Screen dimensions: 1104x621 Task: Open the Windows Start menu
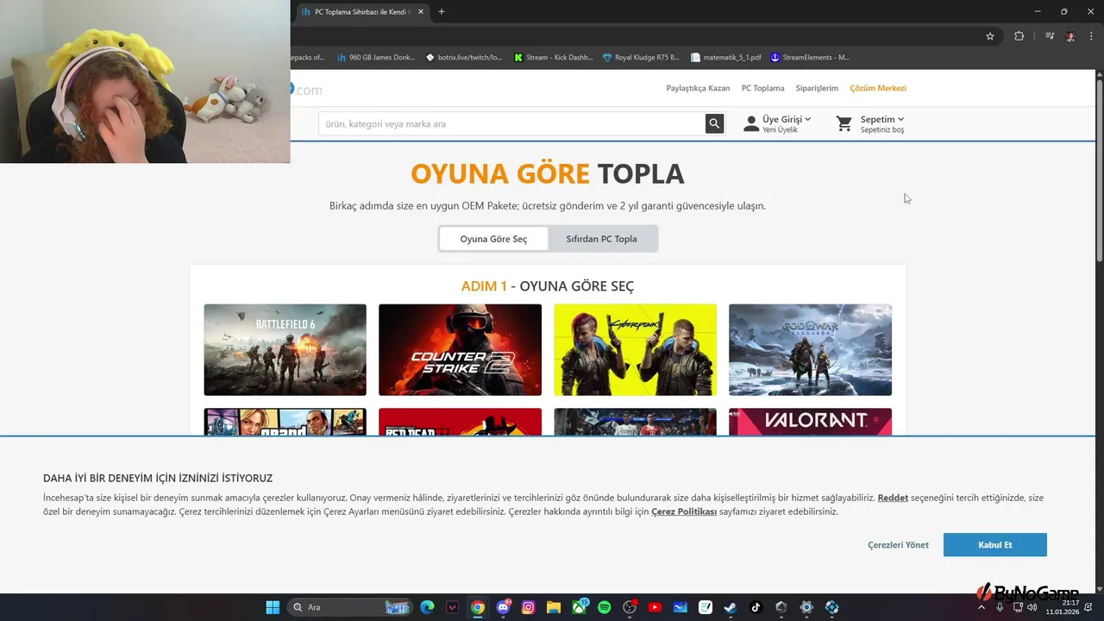(x=273, y=607)
